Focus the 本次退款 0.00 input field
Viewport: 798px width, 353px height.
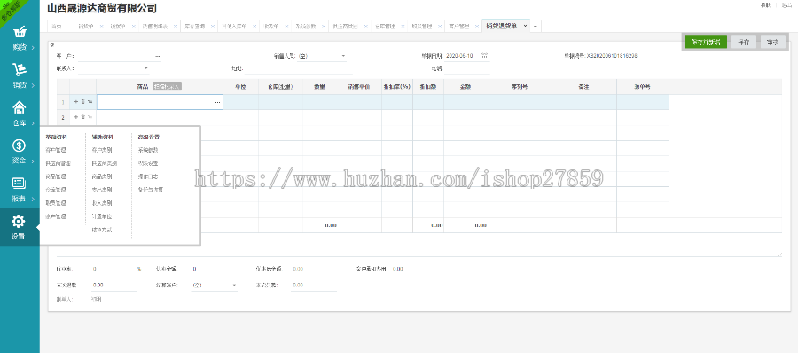coord(114,286)
